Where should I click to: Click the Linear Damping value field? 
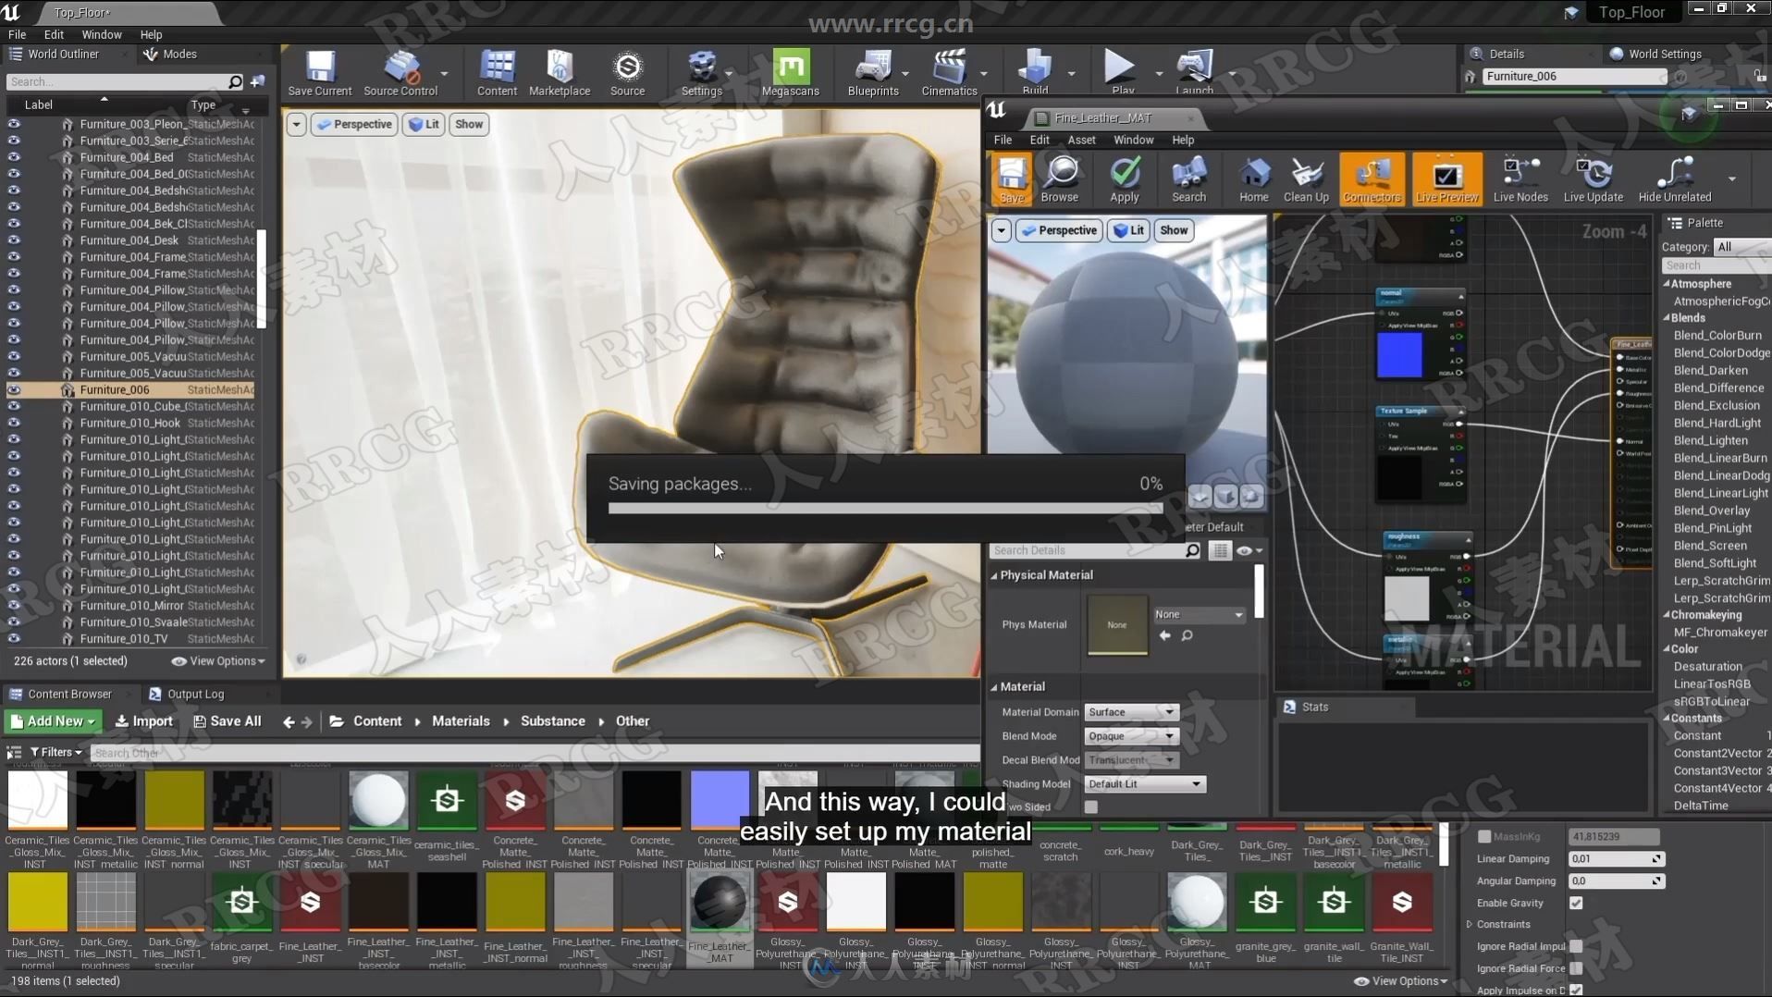1616,859
